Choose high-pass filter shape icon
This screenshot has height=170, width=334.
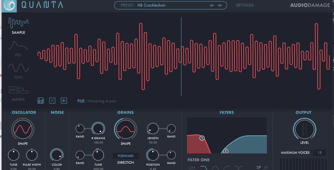(x=227, y=168)
